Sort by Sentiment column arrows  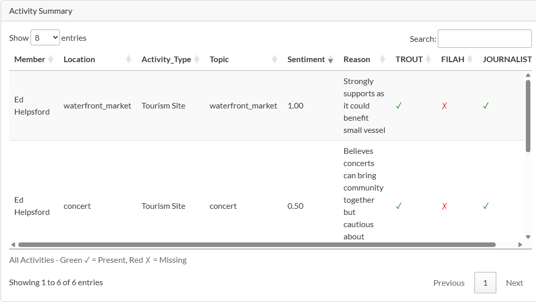click(x=330, y=60)
